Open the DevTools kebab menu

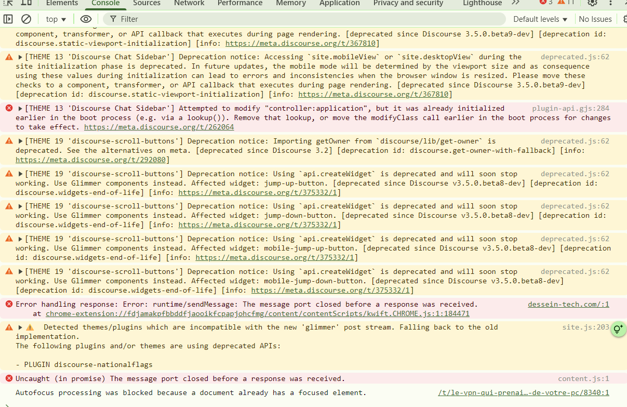tap(611, 3)
